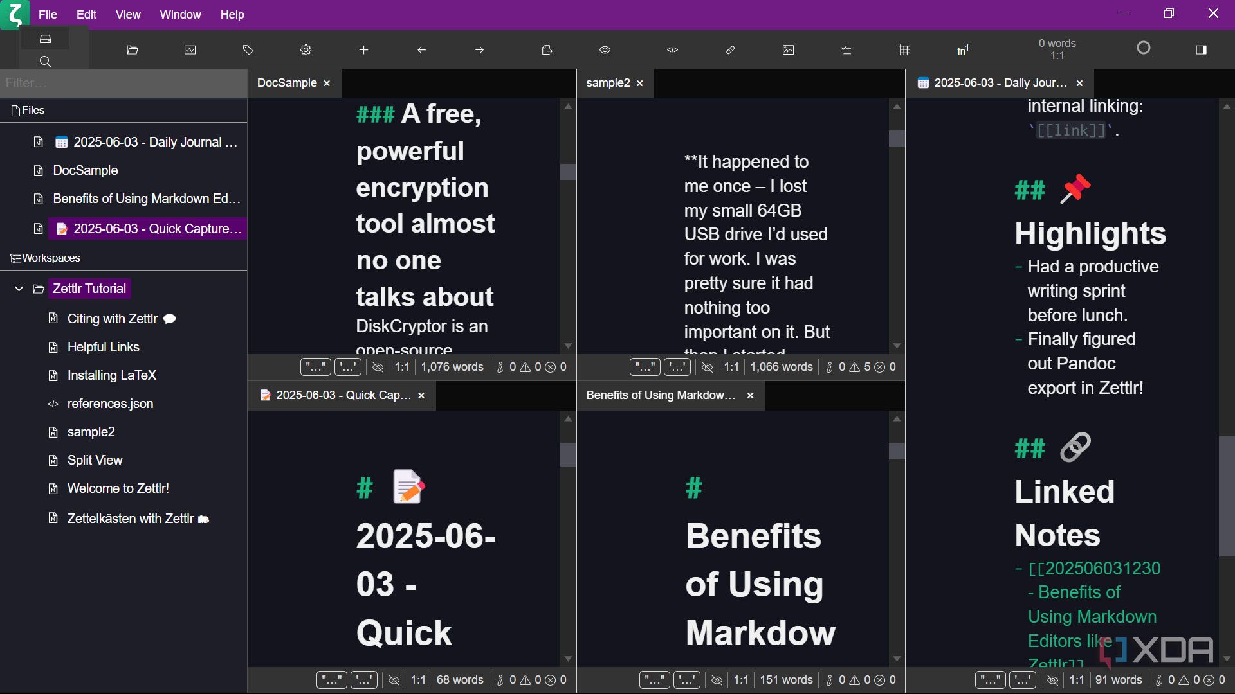Viewport: 1235px width, 694px height.
Task: Open the assets manager image icon
Action: coord(190,50)
